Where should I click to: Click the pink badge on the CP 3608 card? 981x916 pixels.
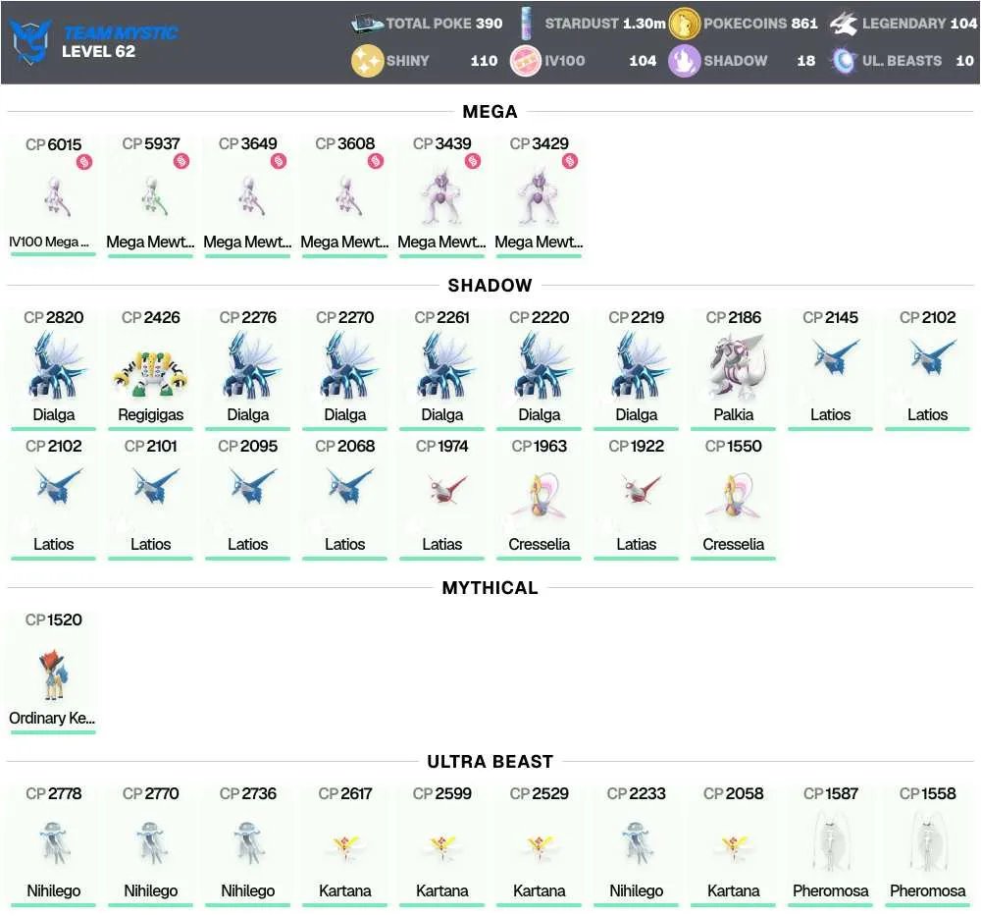point(376,162)
